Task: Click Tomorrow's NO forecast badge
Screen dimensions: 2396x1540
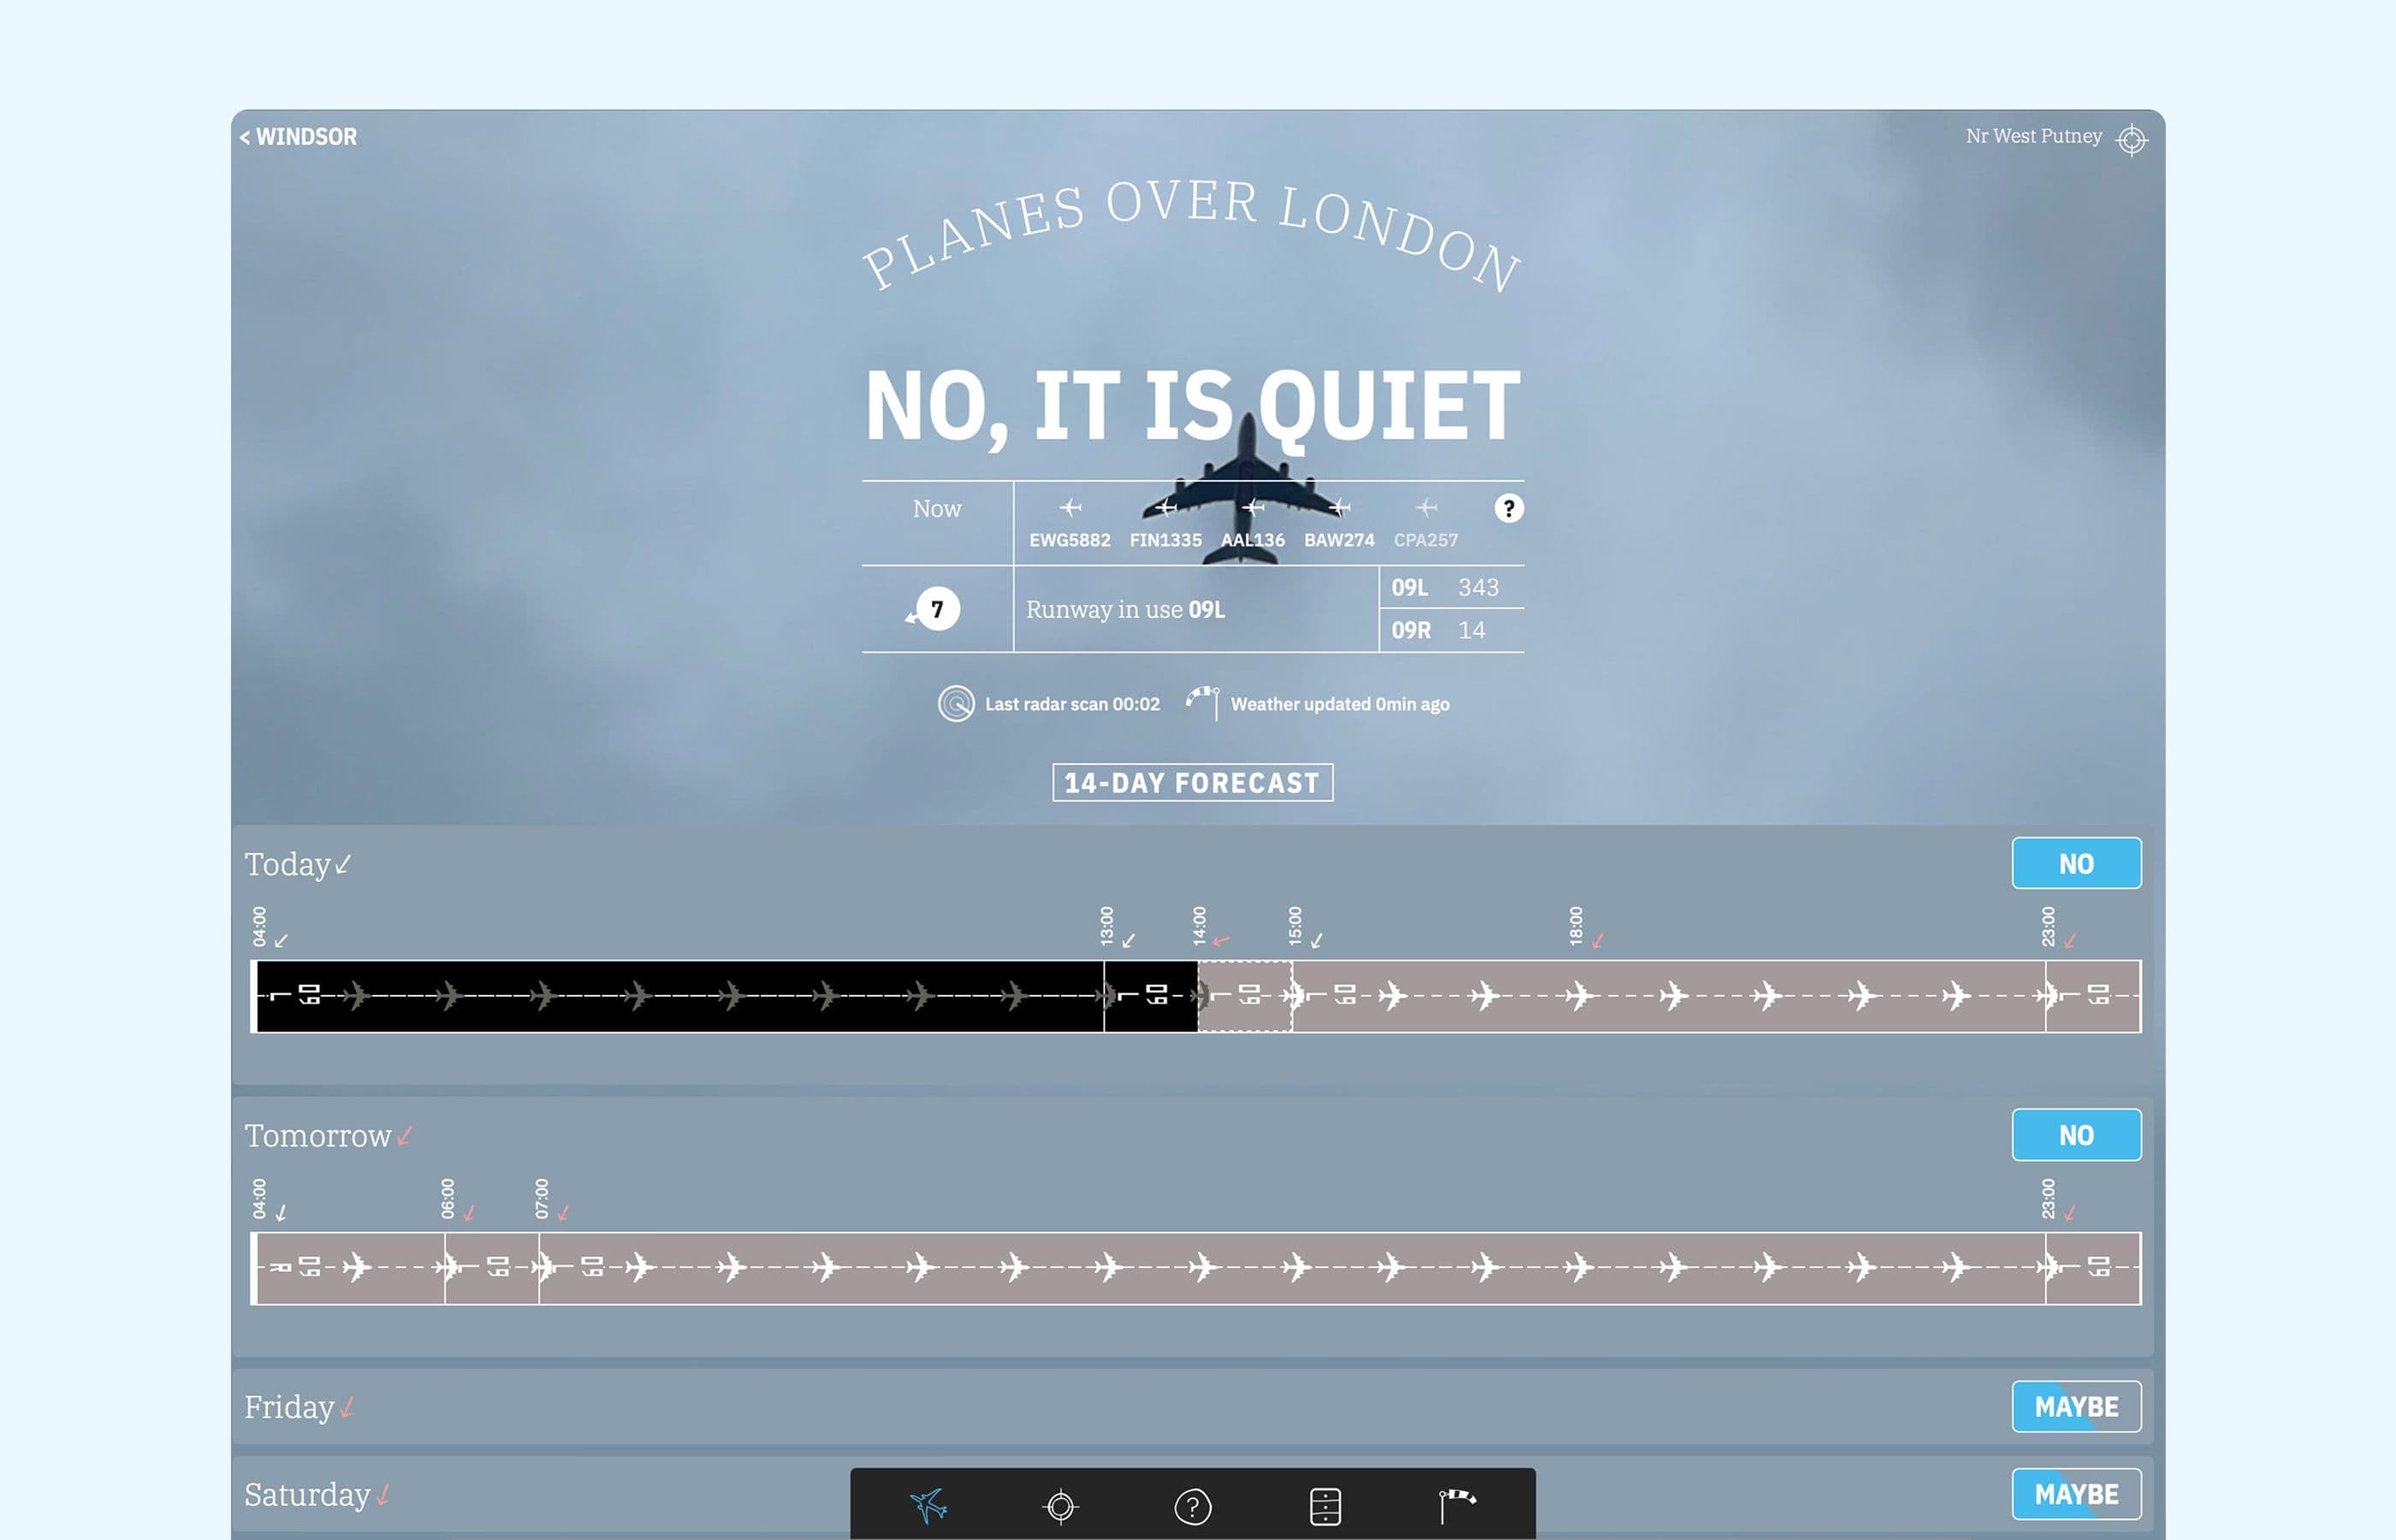Action: coord(2075,1135)
